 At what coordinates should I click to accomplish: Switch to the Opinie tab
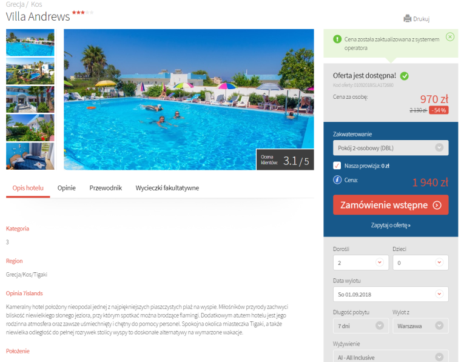[67, 188]
